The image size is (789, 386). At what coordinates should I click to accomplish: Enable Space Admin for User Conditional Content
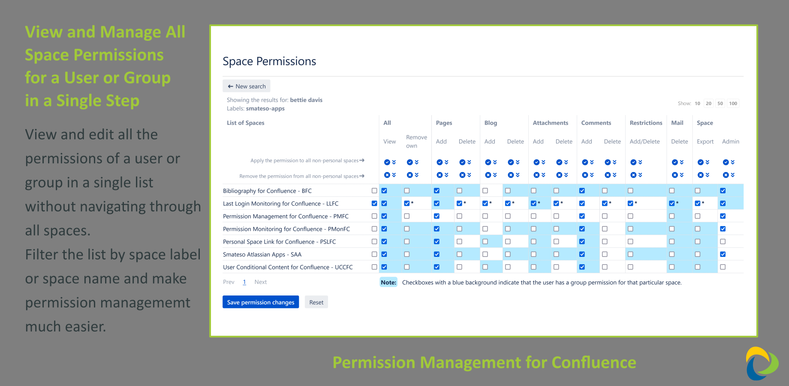tap(723, 267)
